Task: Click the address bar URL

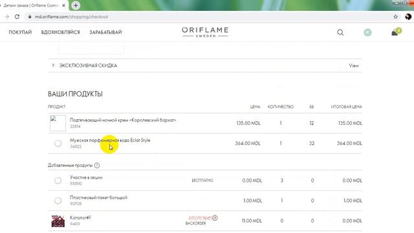Action: click(71, 17)
